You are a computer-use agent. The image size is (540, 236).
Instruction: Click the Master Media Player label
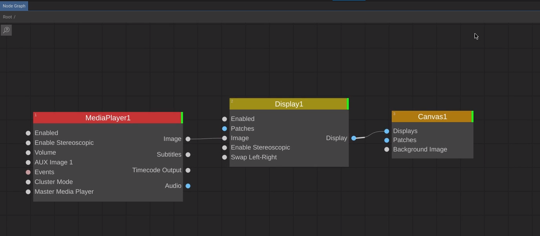tap(64, 192)
